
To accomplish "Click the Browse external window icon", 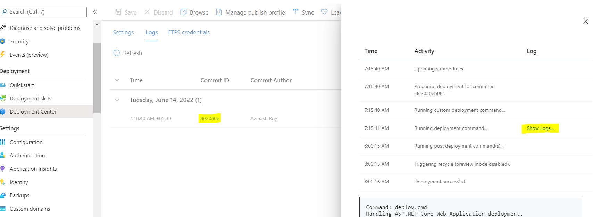I will click(183, 12).
